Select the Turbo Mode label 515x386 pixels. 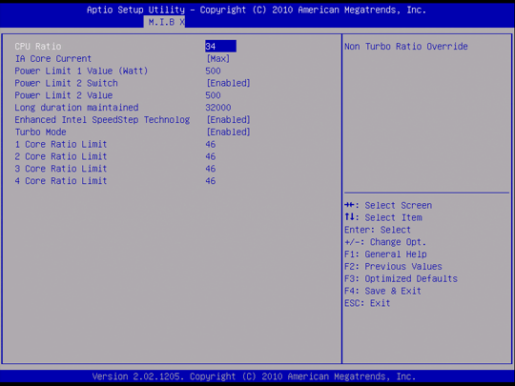point(41,132)
